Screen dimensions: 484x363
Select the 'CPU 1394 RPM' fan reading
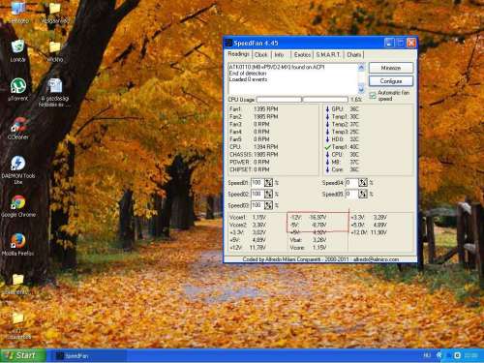click(x=254, y=147)
